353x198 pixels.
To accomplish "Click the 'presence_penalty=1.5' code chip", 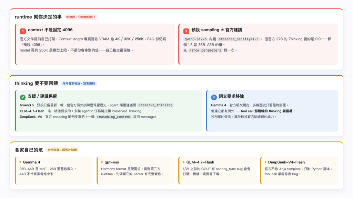I will (239, 39).
